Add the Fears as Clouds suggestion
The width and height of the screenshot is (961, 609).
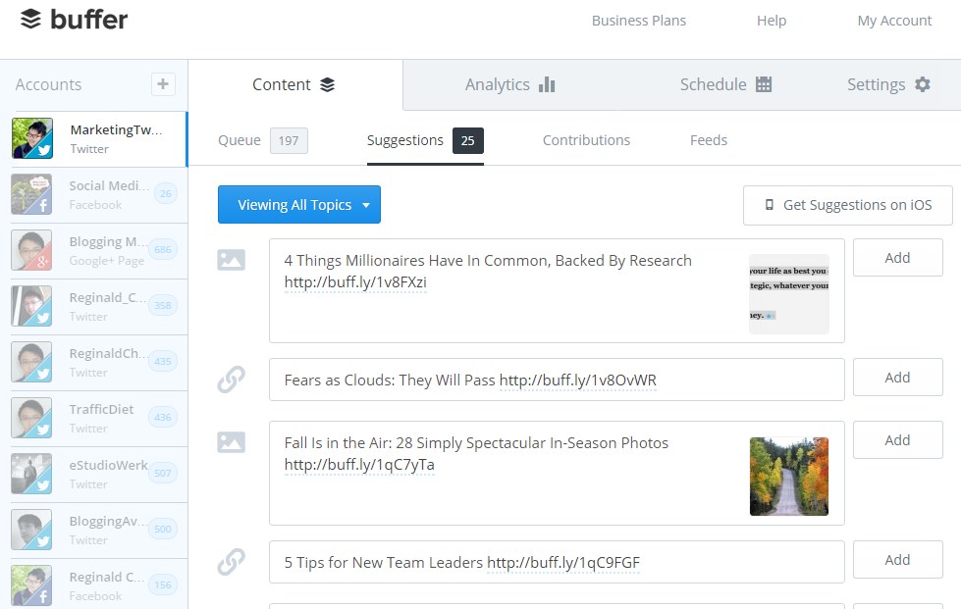point(897,378)
